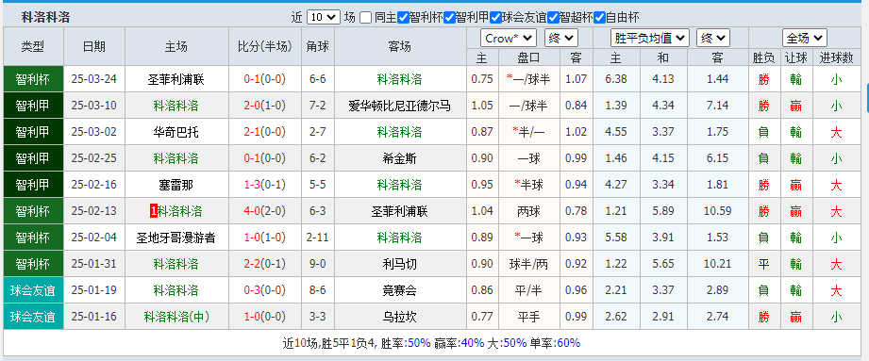This screenshot has width=869, height=361.
Task: Click the 智利杯 type label on 25-03-24
Action: tap(33, 79)
